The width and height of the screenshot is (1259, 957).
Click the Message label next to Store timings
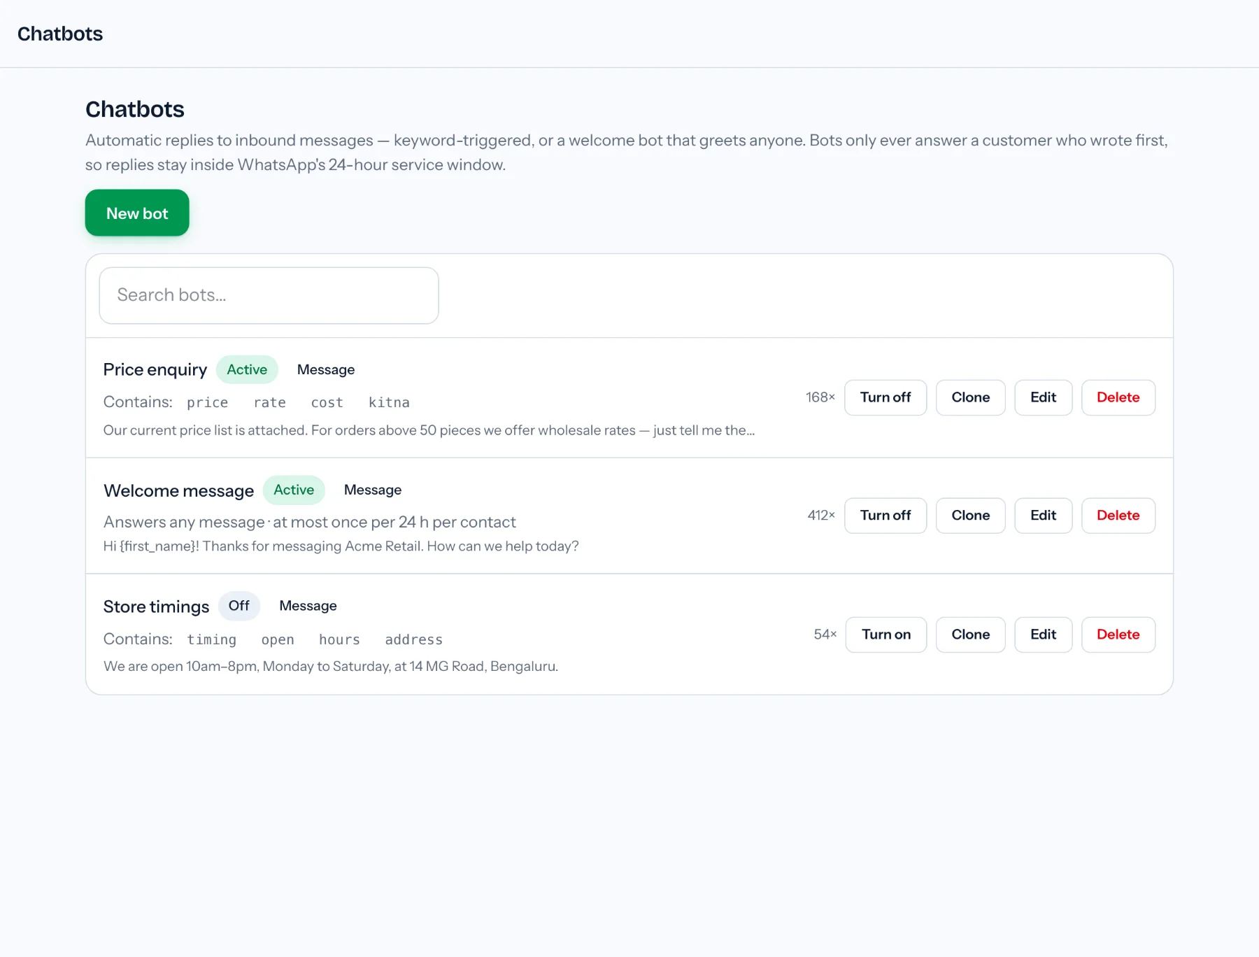(308, 606)
